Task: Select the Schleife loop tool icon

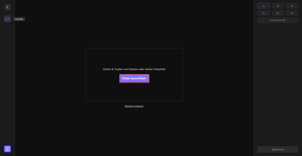Action: (7, 19)
